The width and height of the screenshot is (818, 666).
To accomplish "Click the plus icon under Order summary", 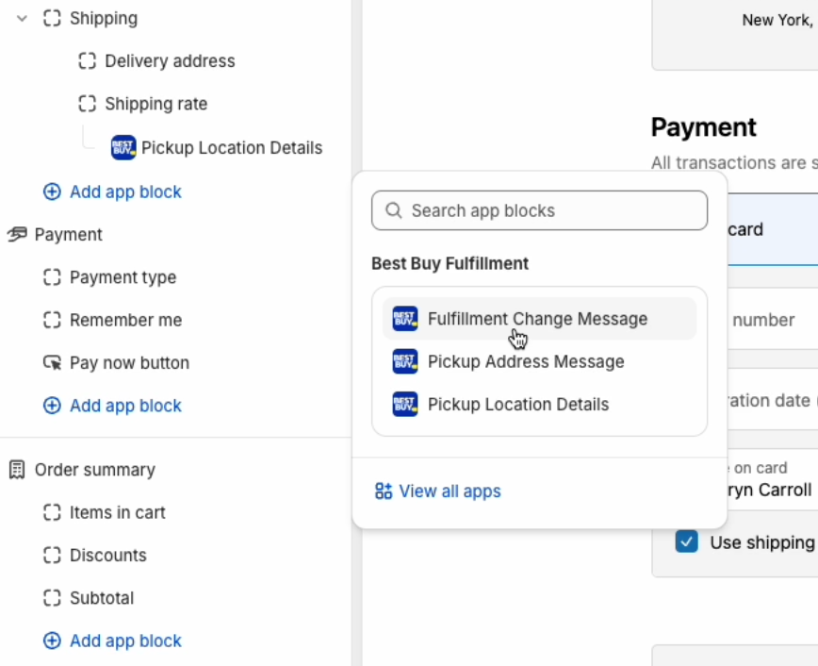I will point(52,641).
